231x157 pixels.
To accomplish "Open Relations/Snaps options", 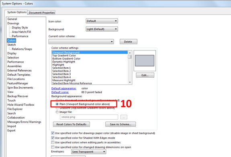I will (x=22, y=49).
